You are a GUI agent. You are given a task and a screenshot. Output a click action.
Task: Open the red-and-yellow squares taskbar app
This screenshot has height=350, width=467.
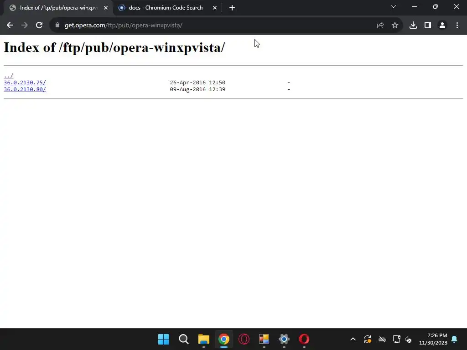264,339
